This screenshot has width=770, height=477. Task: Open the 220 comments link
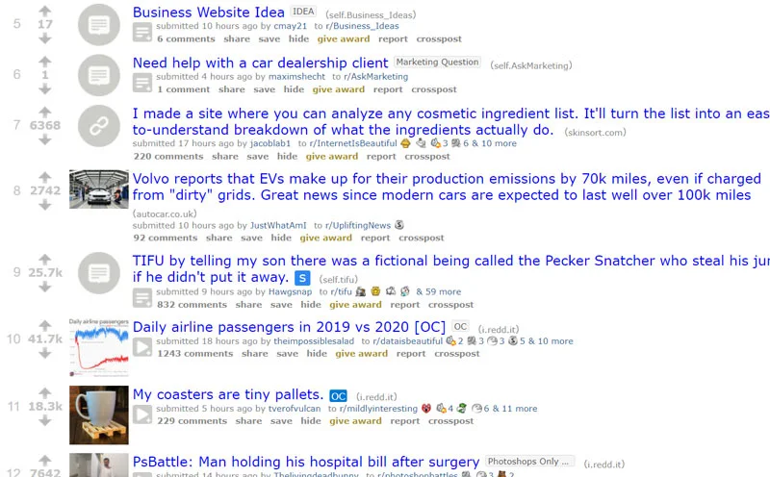tap(168, 157)
